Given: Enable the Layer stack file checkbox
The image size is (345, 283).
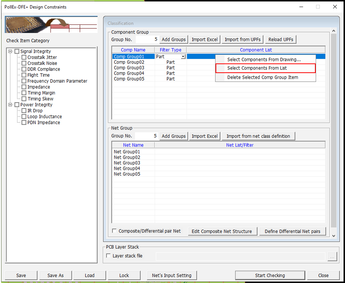Looking at the screenshot, I should click(108, 256).
